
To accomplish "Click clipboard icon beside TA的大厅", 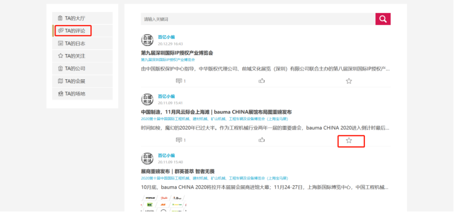I will [x=60, y=18].
